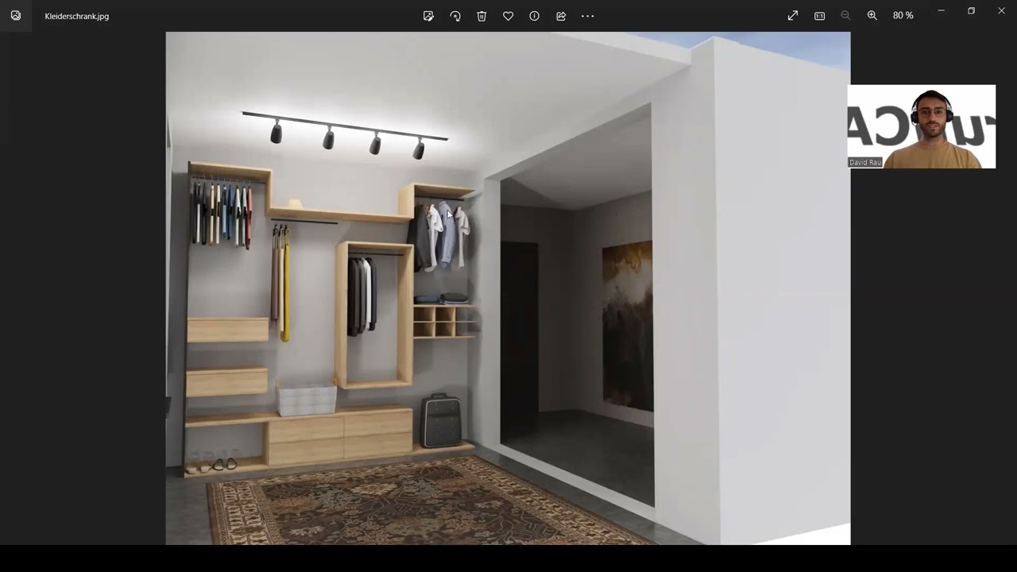Open the three-dots See more menu

[x=588, y=16]
